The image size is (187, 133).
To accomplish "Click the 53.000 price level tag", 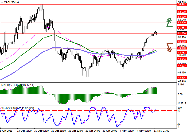I will [182, 16].
